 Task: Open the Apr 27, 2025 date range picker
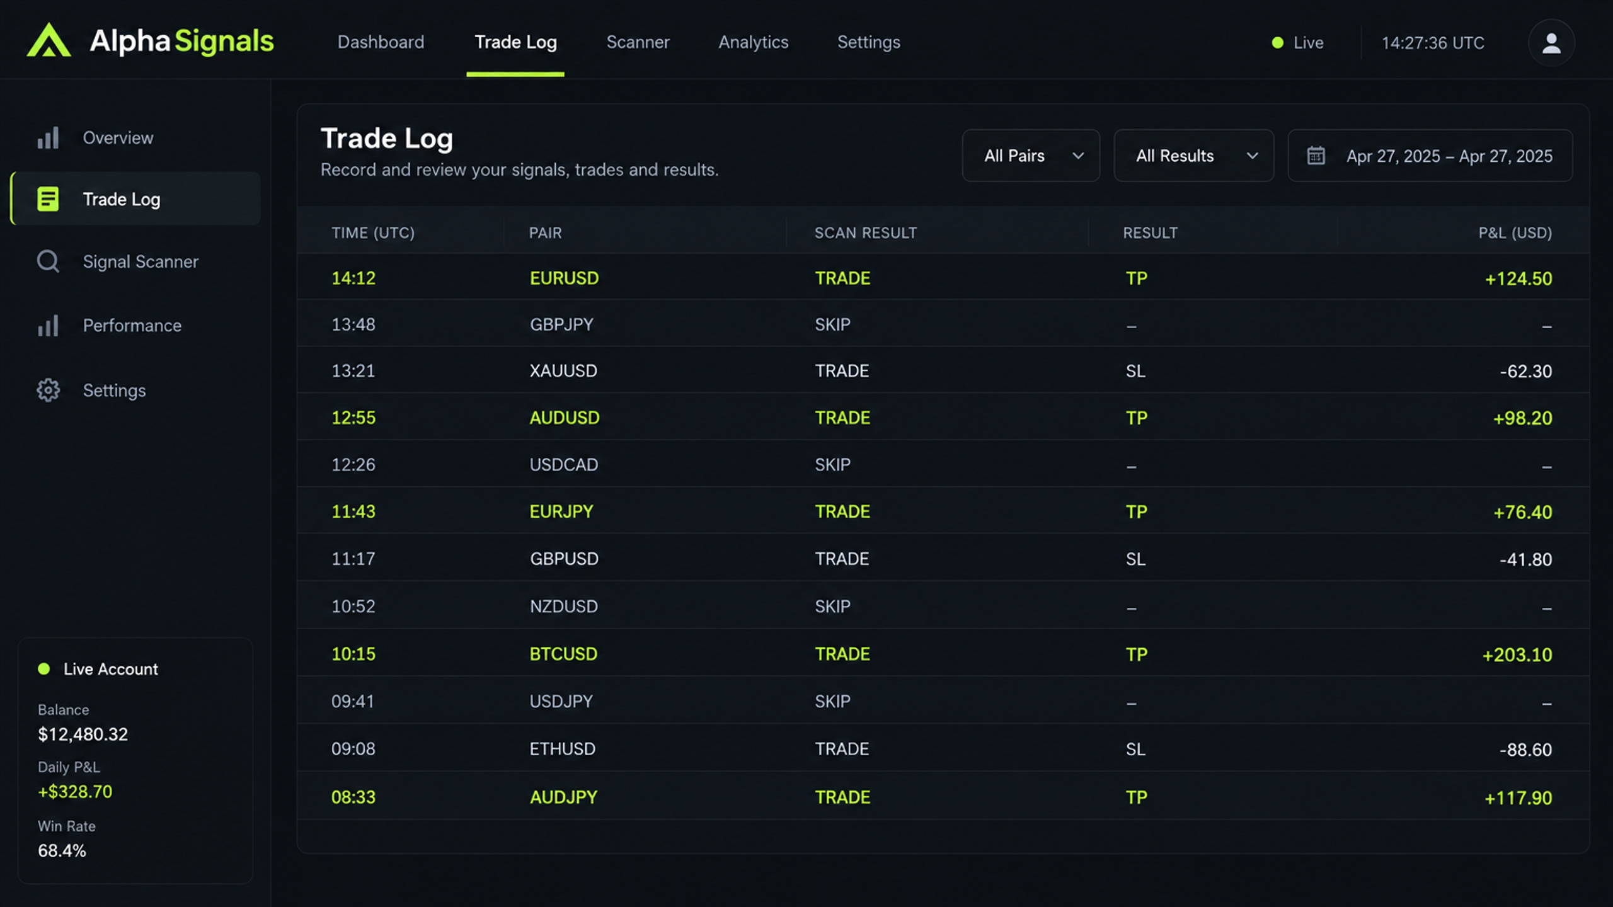[1430, 156]
